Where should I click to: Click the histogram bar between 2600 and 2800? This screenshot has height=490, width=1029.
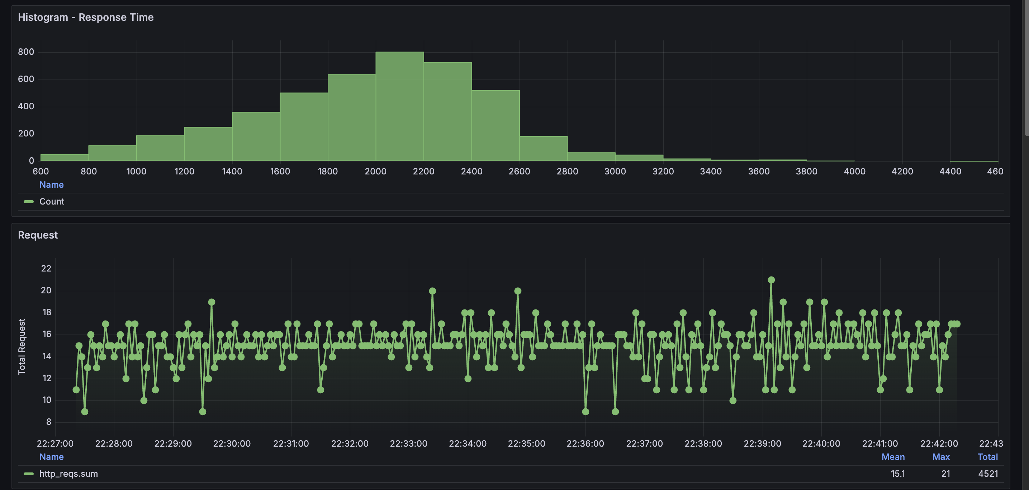tap(543, 149)
